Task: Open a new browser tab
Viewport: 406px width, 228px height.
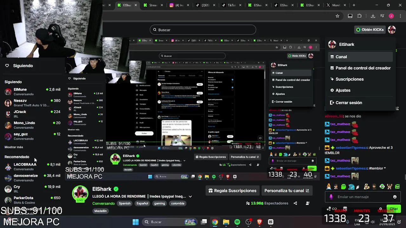Action: pos(354,5)
